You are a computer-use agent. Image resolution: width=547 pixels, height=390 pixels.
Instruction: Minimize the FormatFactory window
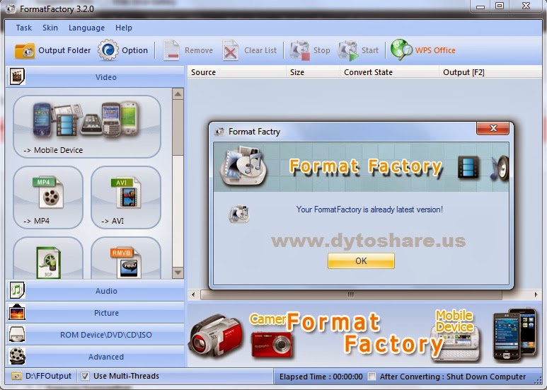point(480,6)
